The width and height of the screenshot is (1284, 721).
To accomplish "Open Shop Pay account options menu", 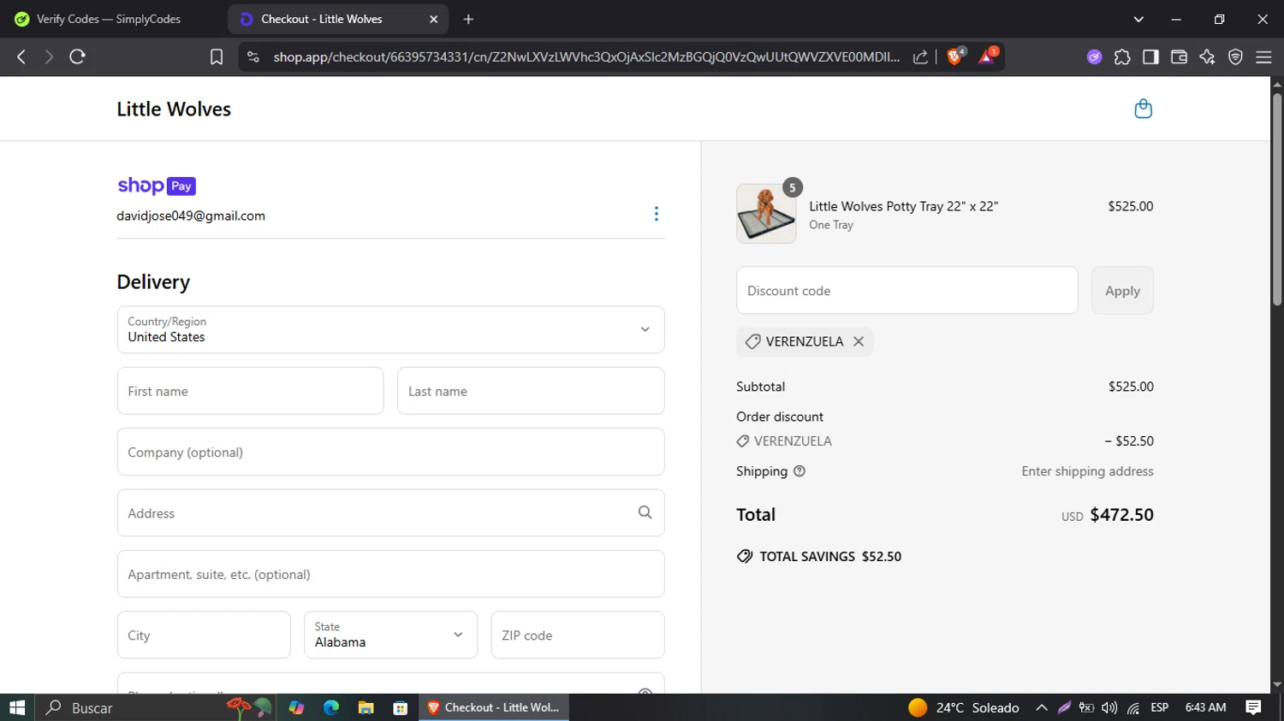I will pos(657,214).
